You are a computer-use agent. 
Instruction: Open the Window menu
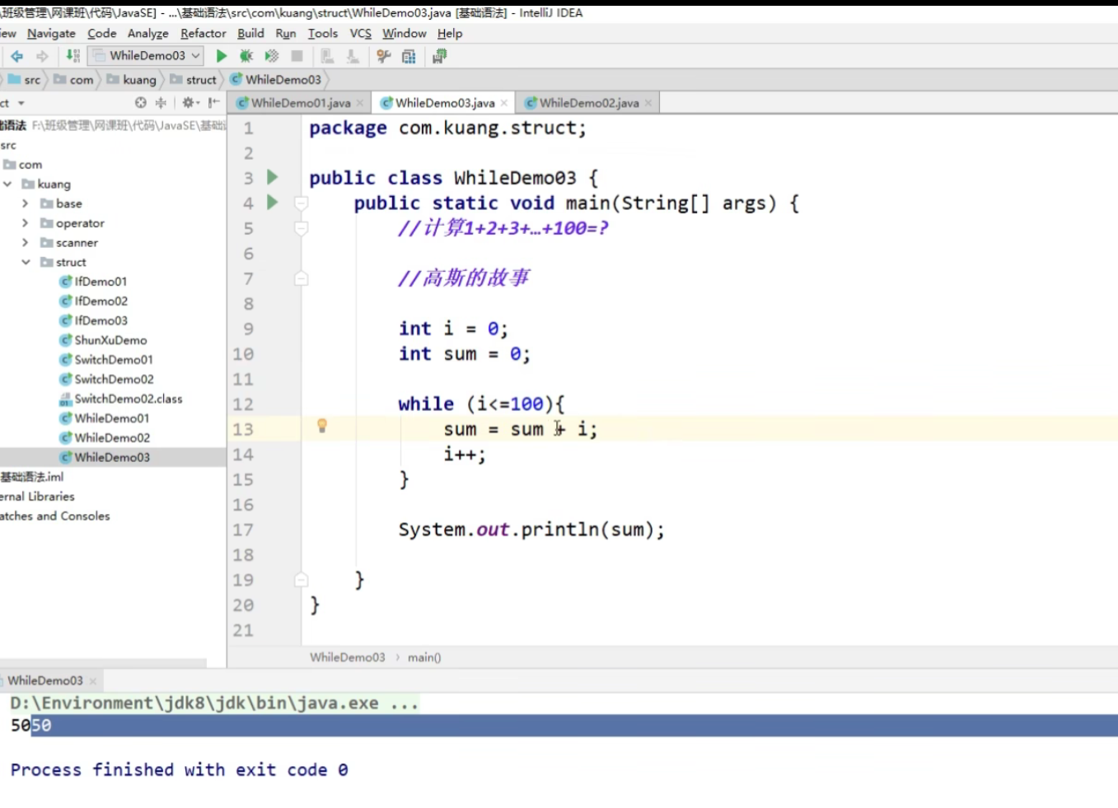pos(405,34)
